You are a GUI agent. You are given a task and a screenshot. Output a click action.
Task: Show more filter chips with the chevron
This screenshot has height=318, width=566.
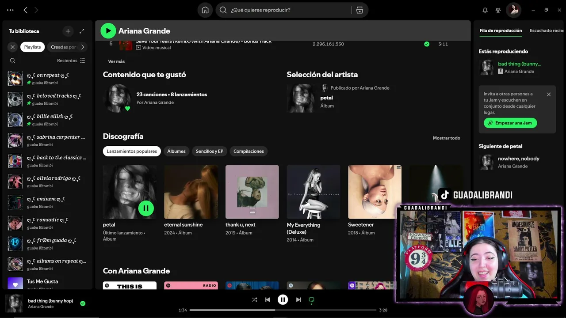pos(82,47)
